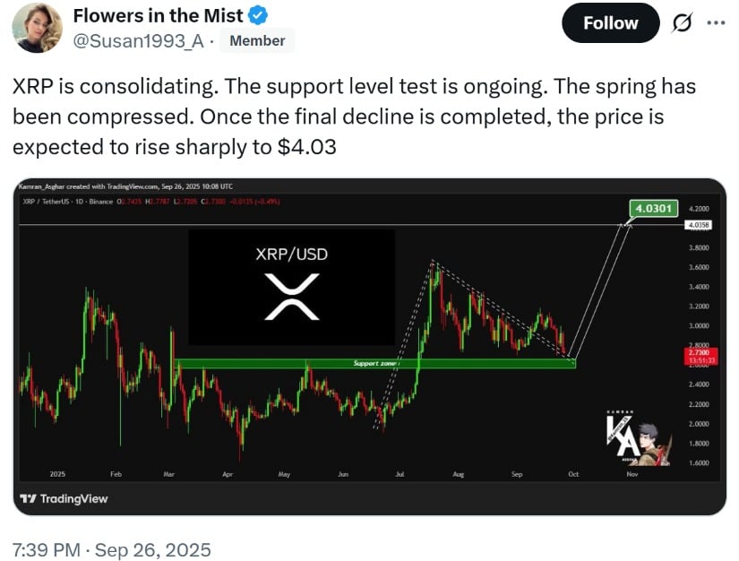Open Grok analysis of this post
Screen dimensions: 739x561
click(x=684, y=23)
